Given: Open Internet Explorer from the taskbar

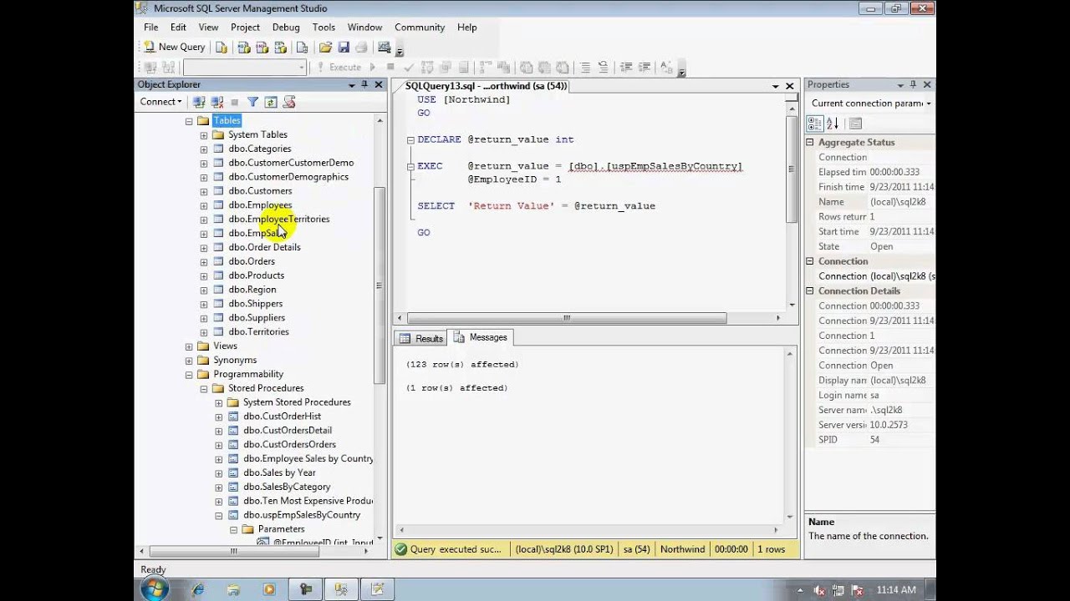Looking at the screenshot, I should (198, 589).
